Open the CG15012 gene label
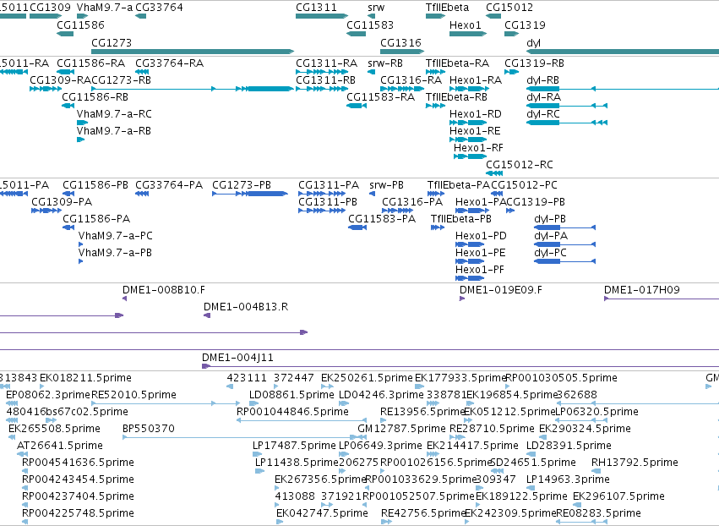The width and height of the screenshot is (719, 526). (x=509, y=8)
